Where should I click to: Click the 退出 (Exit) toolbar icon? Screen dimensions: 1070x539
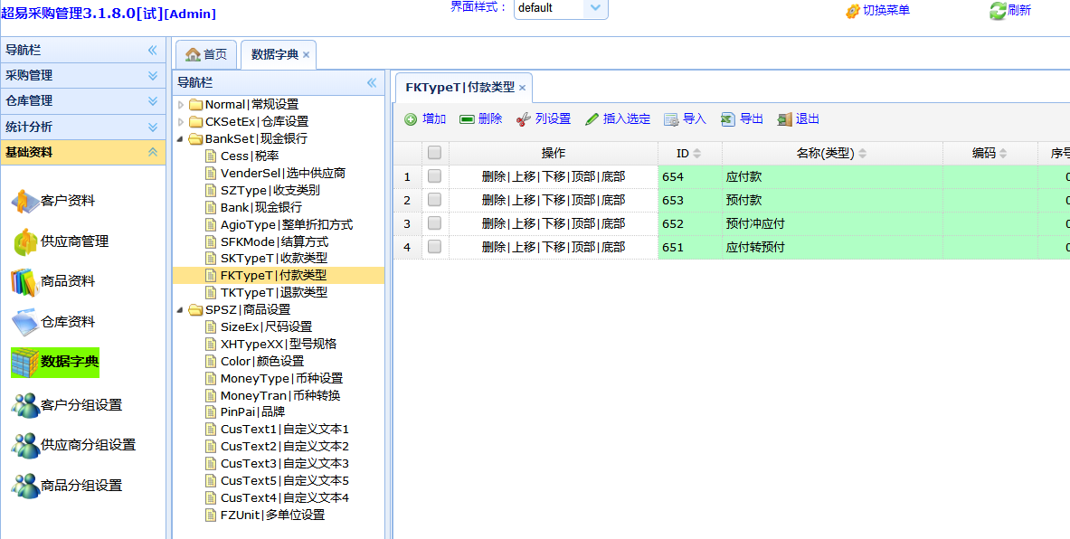pyautogui.click(x=784, y=119)
